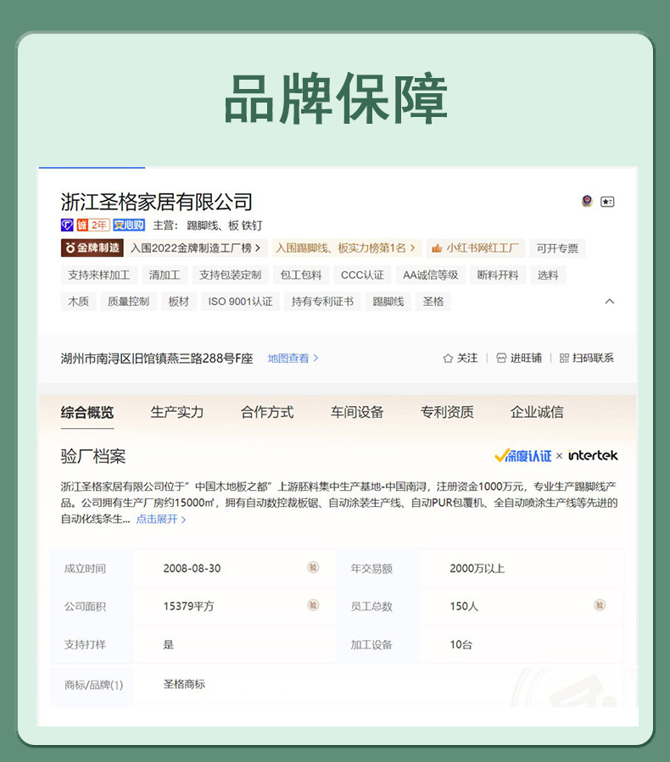Open the 企业诚信 tab
The image size is (670, 762).
pyautogui.click(x=537, y=412)
